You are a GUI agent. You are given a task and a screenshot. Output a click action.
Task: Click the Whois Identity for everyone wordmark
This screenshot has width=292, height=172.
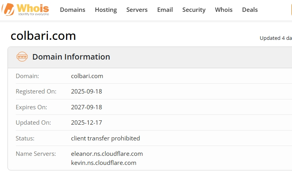click(x=33, y=9)
